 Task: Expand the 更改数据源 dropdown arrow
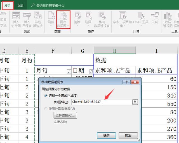point(68,26)
